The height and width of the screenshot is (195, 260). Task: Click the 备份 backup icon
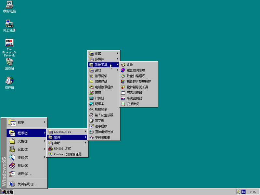(x=123, y=65)
